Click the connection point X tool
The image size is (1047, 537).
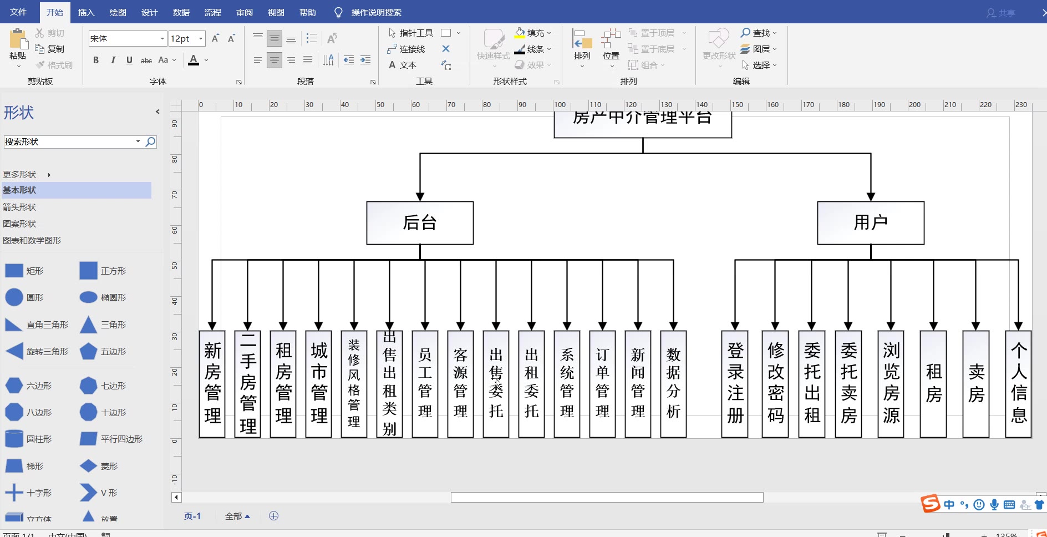(x=446, y=49)
